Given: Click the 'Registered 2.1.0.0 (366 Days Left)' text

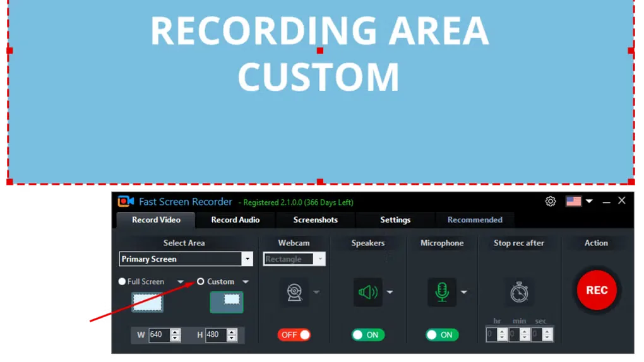Looking at the screenshot, I should [x=298, y=202].
